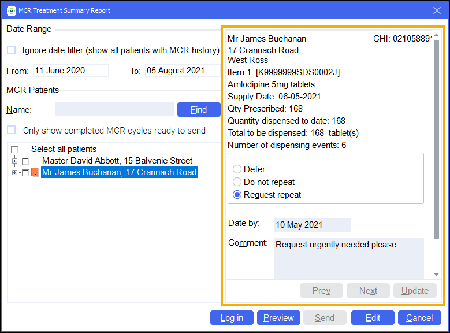Tick checkbox for Master David Abbott

coord(25,161)
